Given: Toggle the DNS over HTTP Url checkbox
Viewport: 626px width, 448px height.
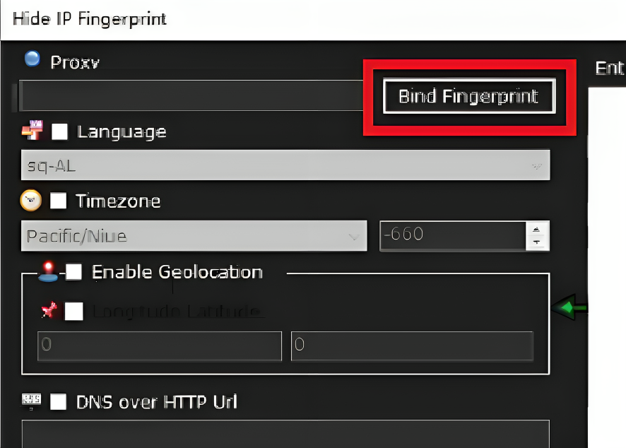Looking at the screenshot, I should click(58, 401).
